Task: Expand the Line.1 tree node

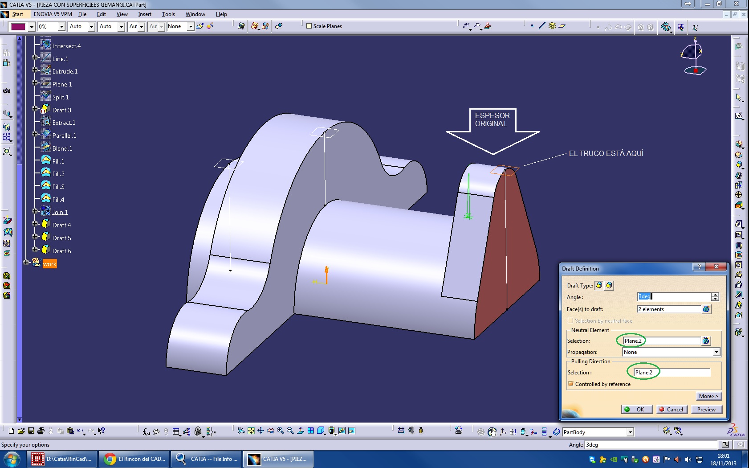Action: (x=35, y=57)
